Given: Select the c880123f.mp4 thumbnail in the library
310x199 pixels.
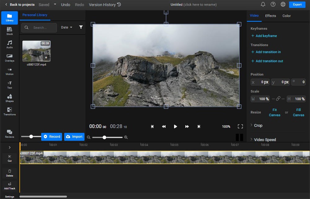Looking at the screenshot, I should pyautogui.click(x=36, y=51).
